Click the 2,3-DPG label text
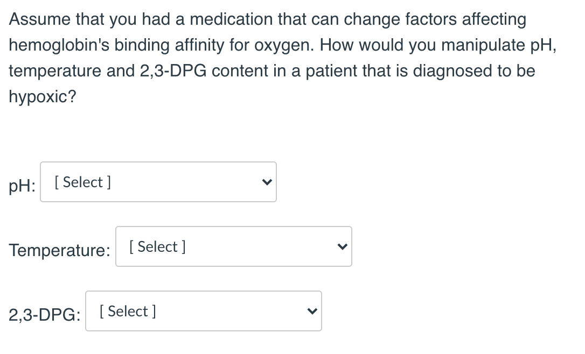 (x=43, y=315)
